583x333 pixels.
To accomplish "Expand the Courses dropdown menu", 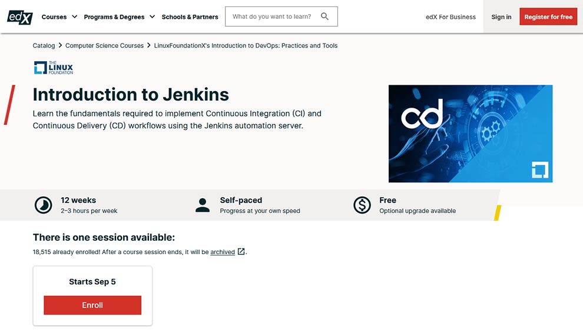I will 59,16.
